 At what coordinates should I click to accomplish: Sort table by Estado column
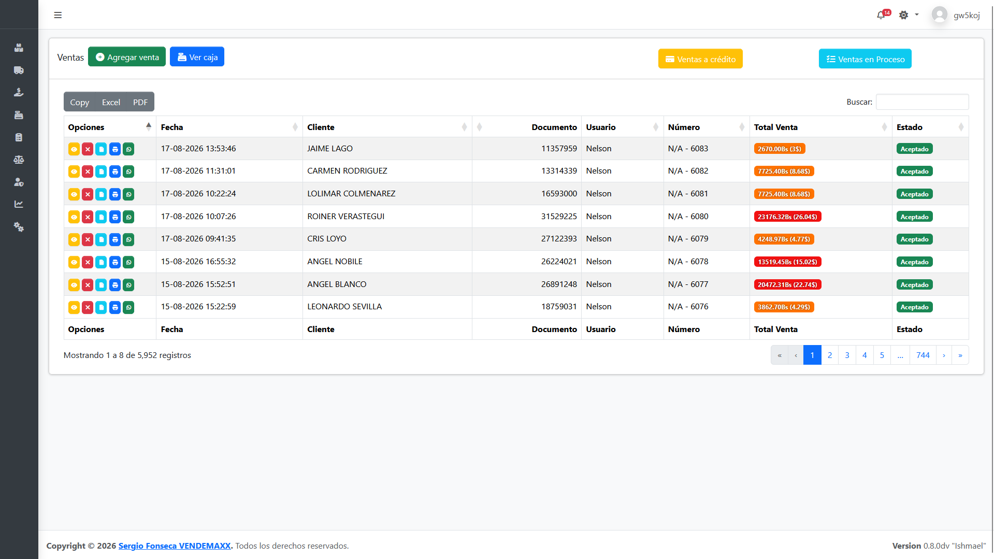click(x=930, y=127)
